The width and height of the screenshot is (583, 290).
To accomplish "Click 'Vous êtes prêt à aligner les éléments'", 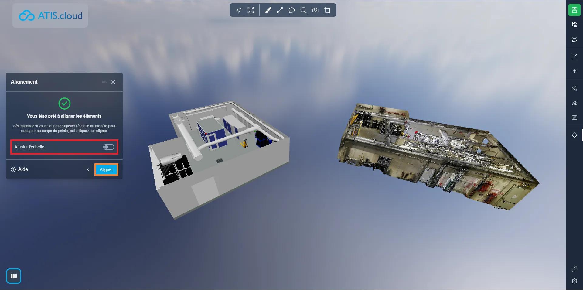I will [64, 116].
